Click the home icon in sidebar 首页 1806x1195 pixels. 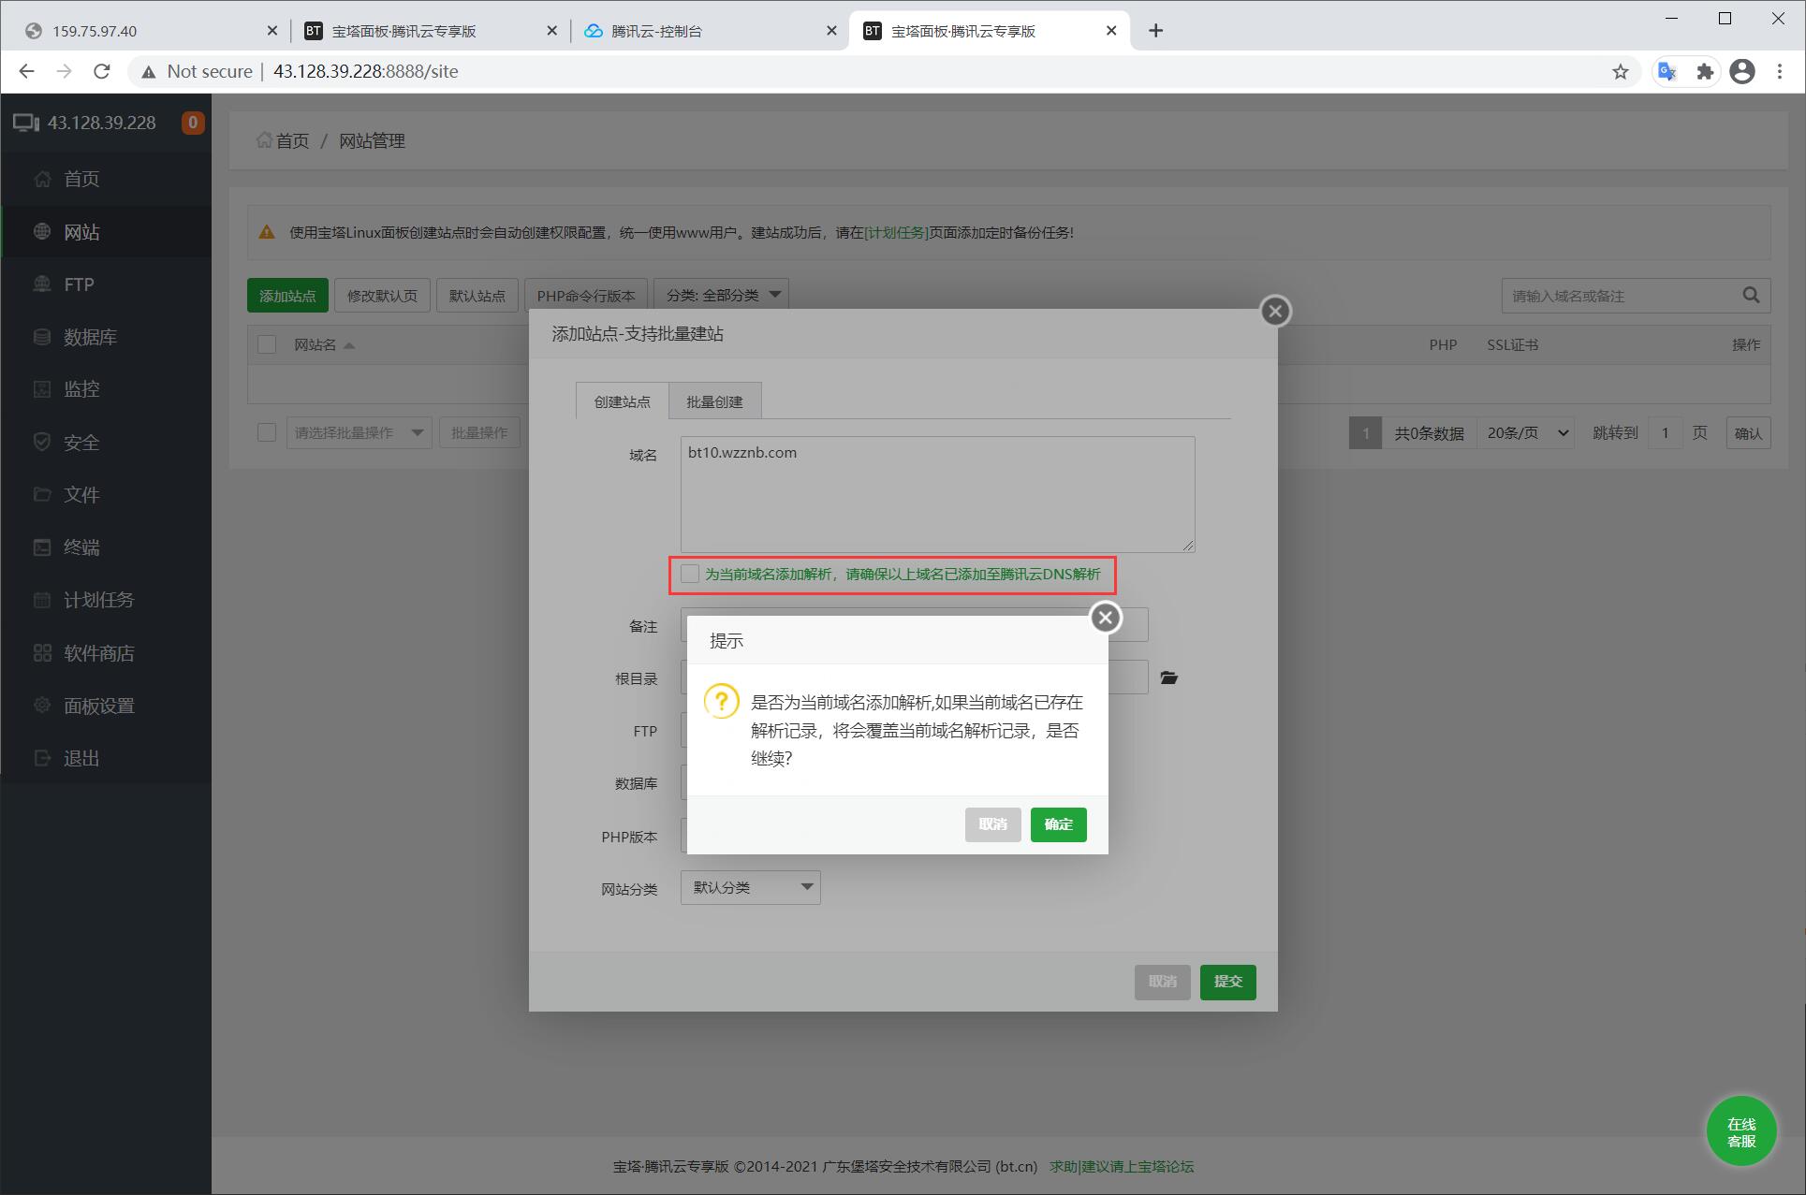42,179
